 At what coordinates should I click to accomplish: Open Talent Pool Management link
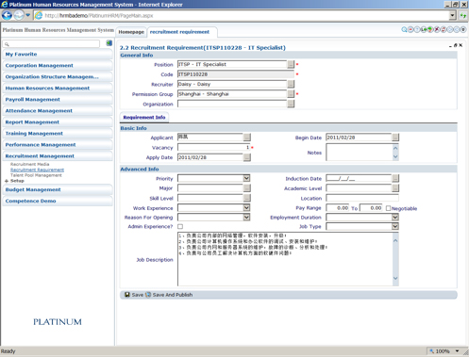click(36, 175)
